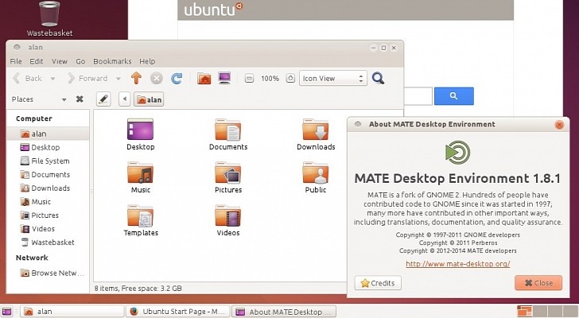Open the mate-desktop.org website link
This screenshot has height=318, width=579.
click(457, 263)
